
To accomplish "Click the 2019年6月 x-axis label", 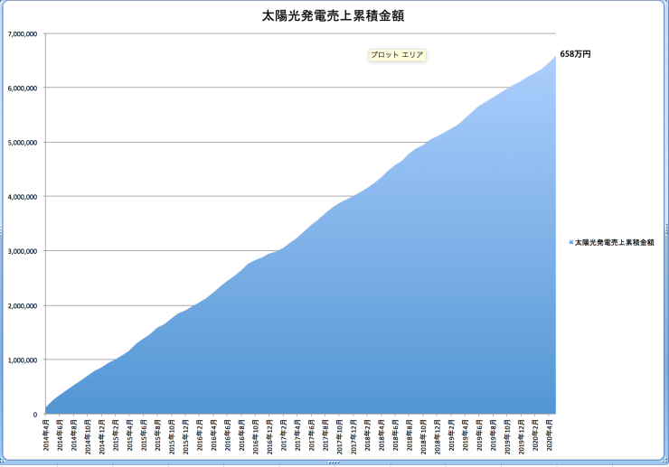I will 479,434.
